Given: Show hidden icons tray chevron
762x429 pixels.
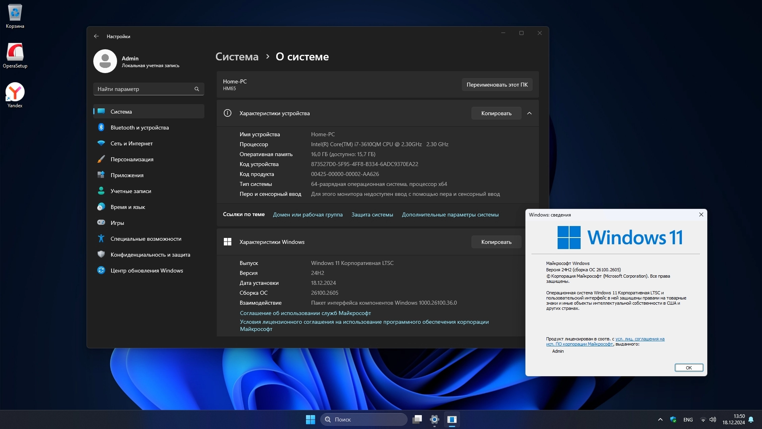Looking at the screenshot, I should 660,419.
